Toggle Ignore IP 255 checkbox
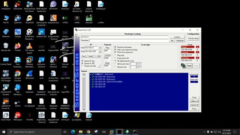 [82, 63]
